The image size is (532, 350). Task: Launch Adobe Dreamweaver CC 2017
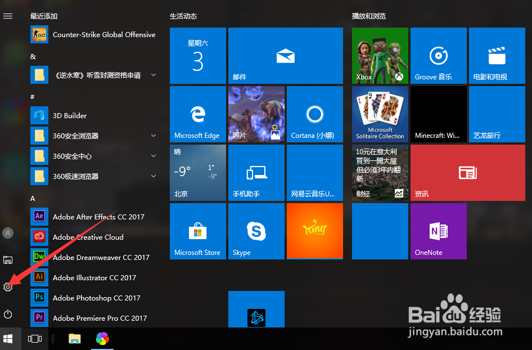tap(93, 258)
